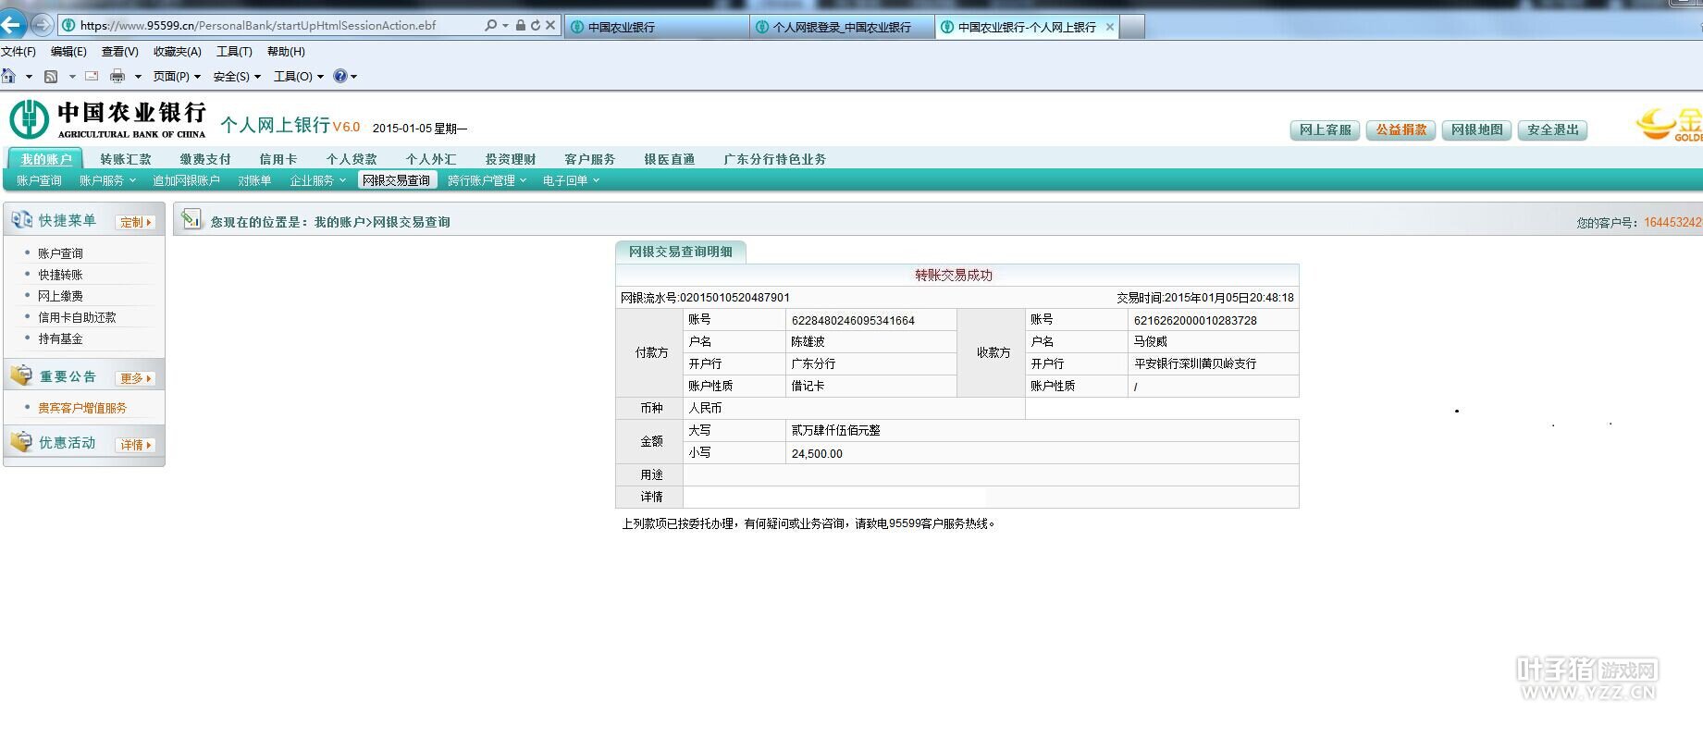Switch to the 个人网银登录_中国农业银行 browser tab
The image size is (1703, 738).
click(x=842, y=27)
